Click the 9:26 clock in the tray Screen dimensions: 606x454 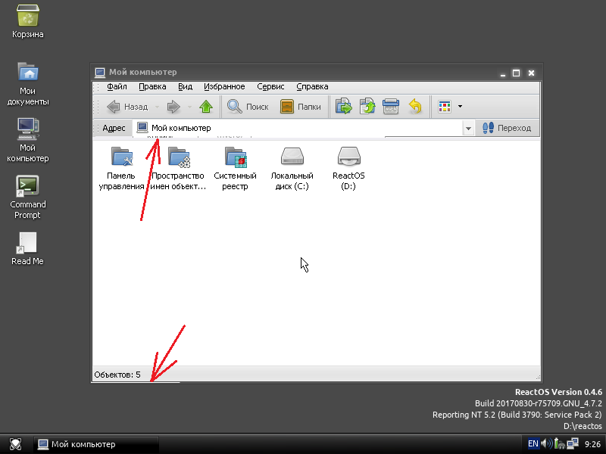click(592, 444)
